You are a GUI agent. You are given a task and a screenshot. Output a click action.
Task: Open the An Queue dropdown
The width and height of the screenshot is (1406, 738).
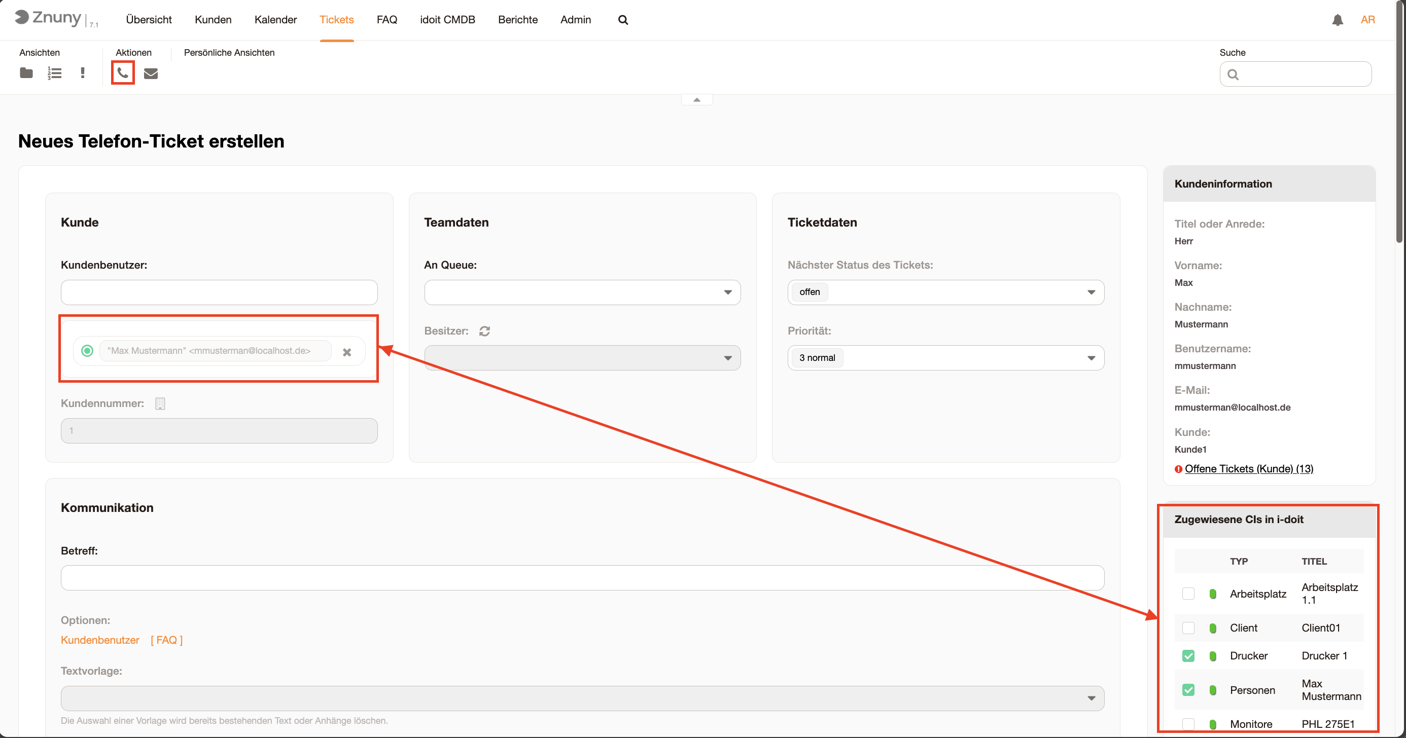[x=582, y=292]
